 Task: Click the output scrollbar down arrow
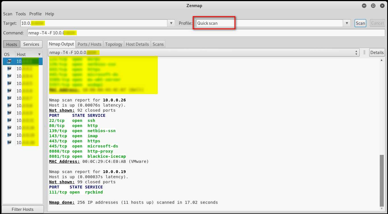click(382, 209)
